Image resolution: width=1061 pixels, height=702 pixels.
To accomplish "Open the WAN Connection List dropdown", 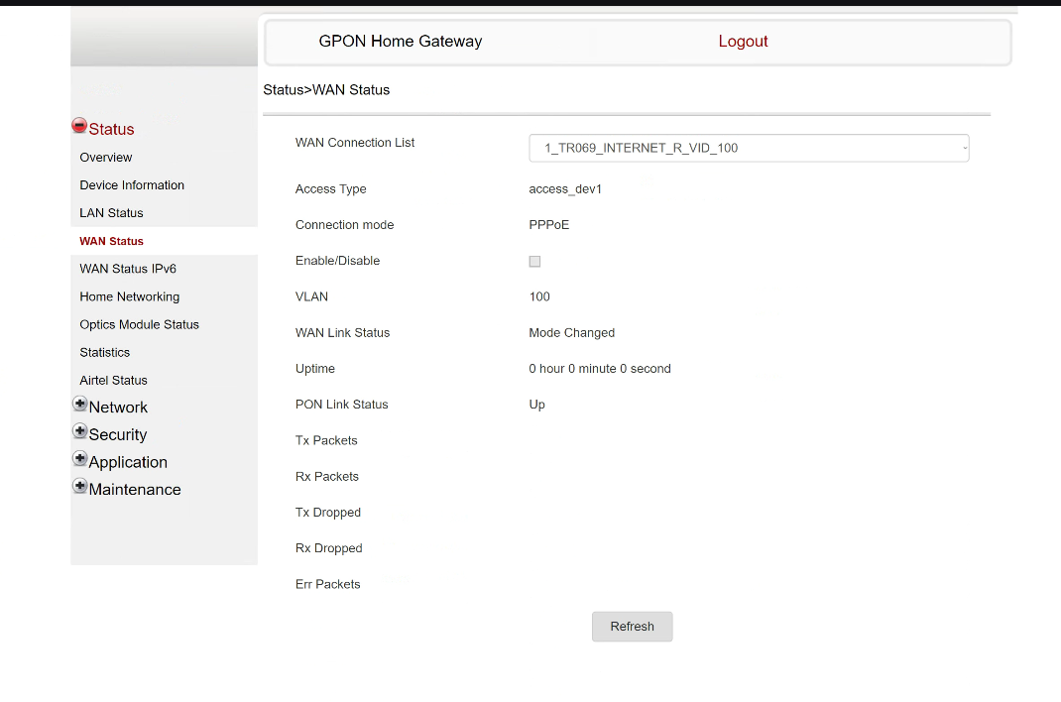I will (x=749, y=148).
